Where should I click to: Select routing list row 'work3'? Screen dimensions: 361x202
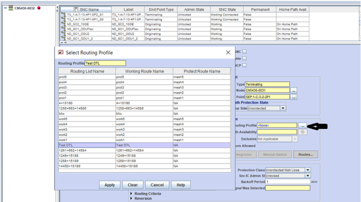click(x=144, y=129)
